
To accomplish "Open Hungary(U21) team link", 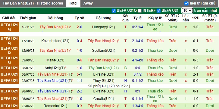I will pos(104,27).
